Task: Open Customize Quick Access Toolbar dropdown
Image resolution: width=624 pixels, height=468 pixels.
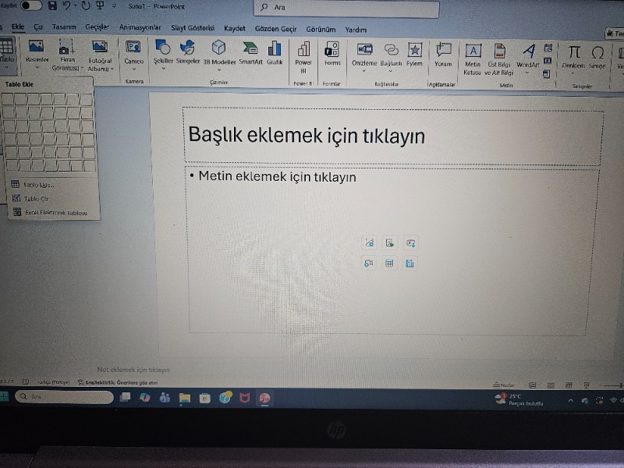Action: (114, 6)
